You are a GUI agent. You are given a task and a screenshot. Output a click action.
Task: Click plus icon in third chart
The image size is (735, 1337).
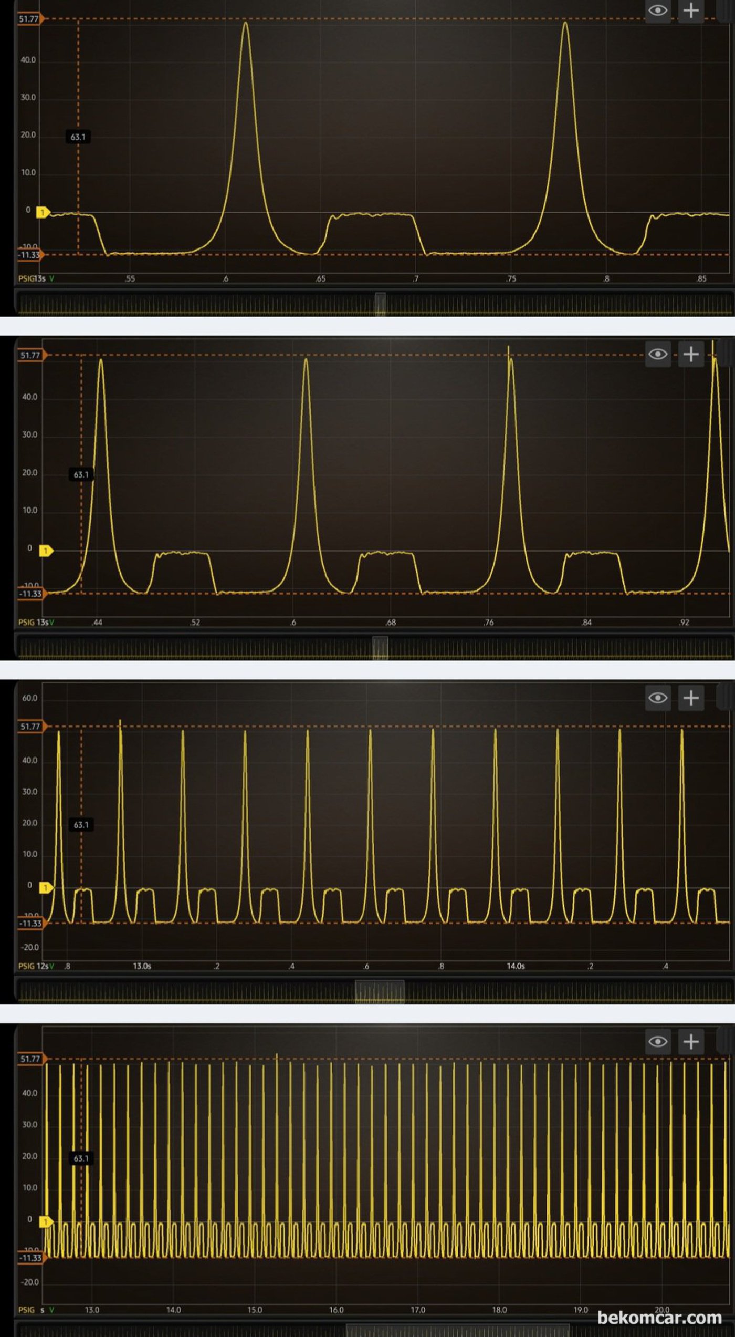pos(691,698)
